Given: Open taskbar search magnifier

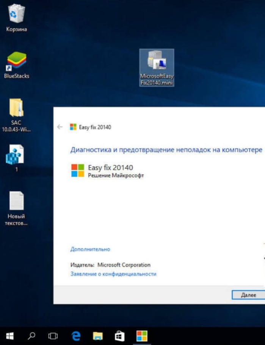Looking at the screenshot, I should (x=31, y=336).
